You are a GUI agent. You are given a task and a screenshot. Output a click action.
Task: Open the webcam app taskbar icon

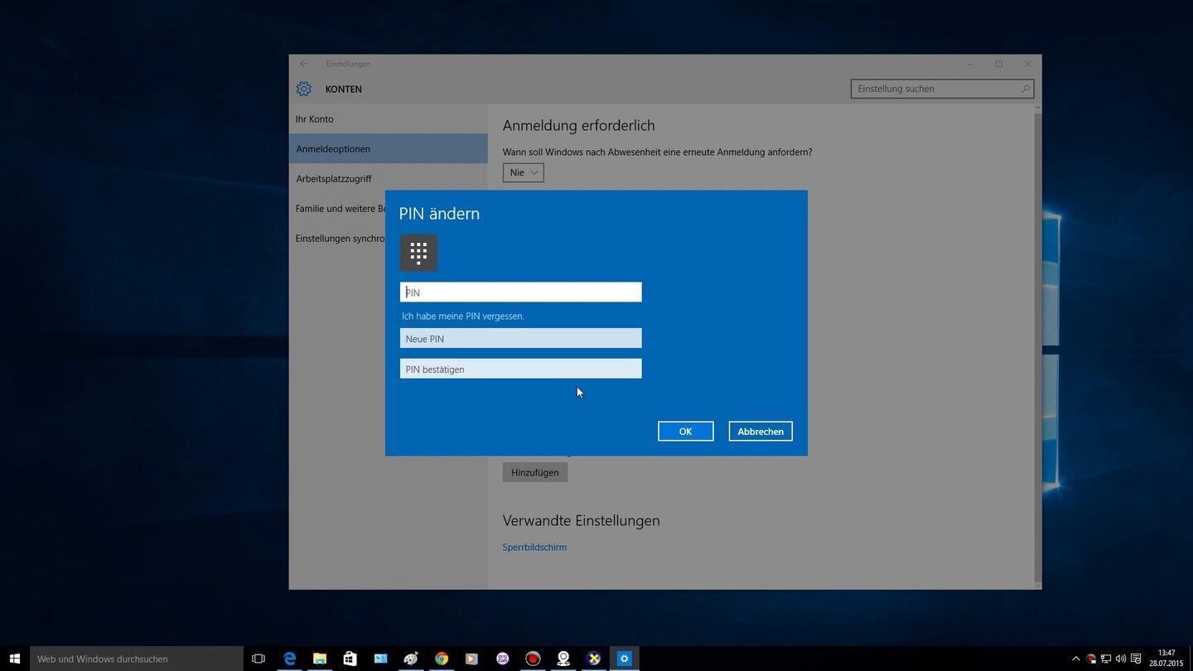pos(563,659)
